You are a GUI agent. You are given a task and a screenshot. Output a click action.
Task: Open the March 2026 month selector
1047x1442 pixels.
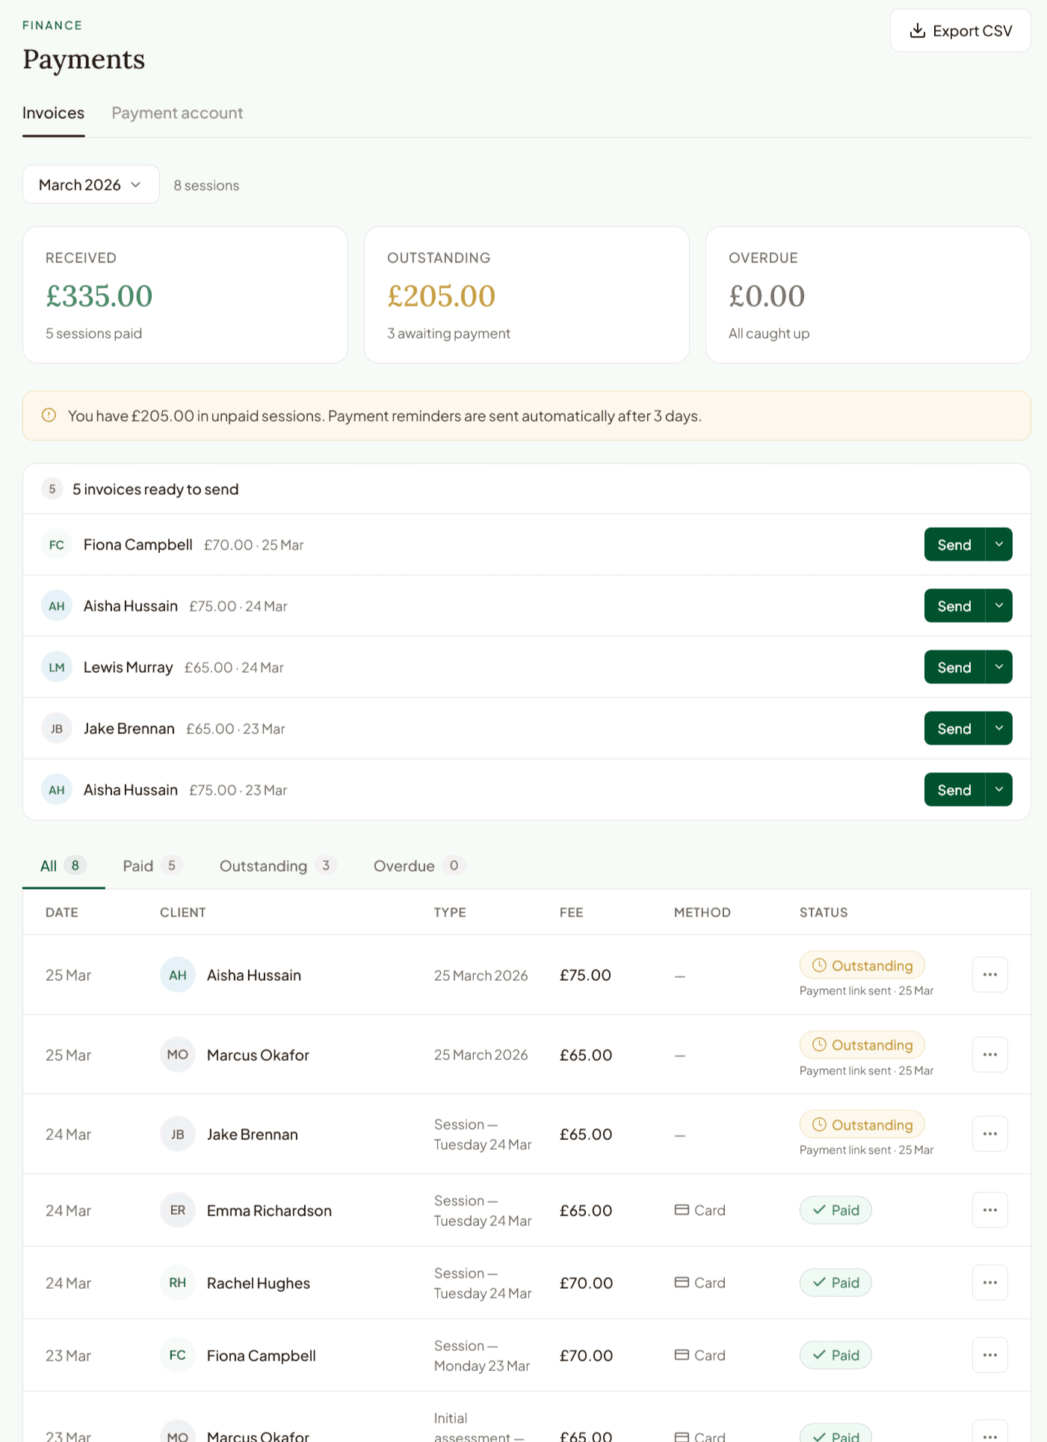[90, 184]
